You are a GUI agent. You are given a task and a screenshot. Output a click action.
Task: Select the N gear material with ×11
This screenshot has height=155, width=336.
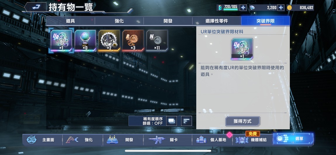tap(157, 41)
